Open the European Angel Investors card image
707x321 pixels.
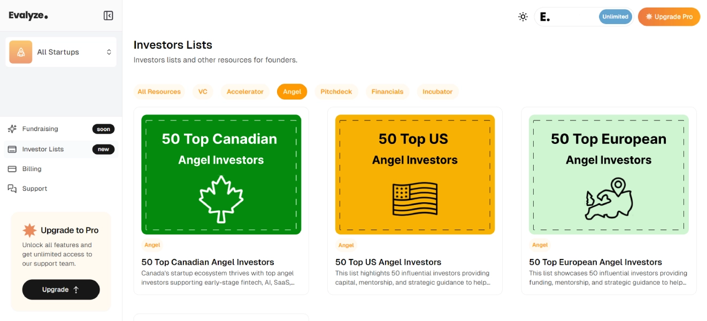609,174
